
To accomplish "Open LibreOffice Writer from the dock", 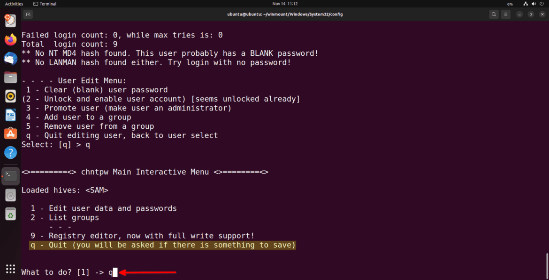I will [x=10, y=115].
